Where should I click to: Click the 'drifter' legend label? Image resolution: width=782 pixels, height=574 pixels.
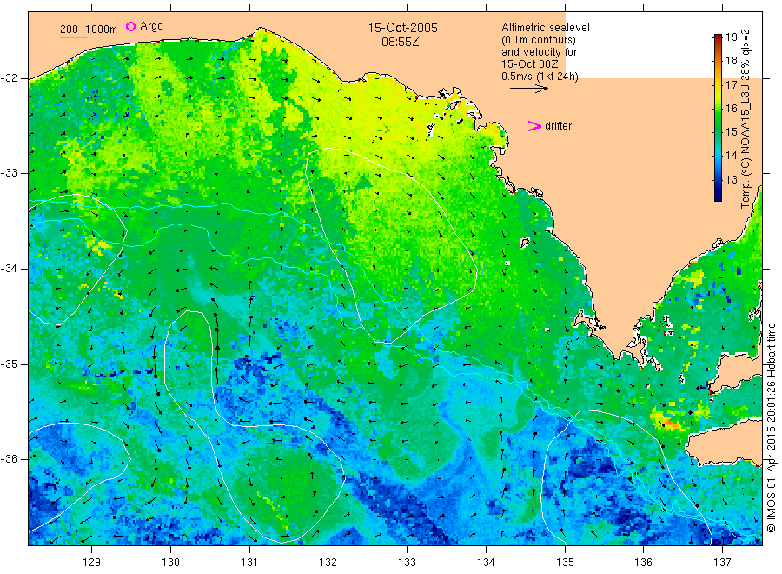click(x=558, y=126)
